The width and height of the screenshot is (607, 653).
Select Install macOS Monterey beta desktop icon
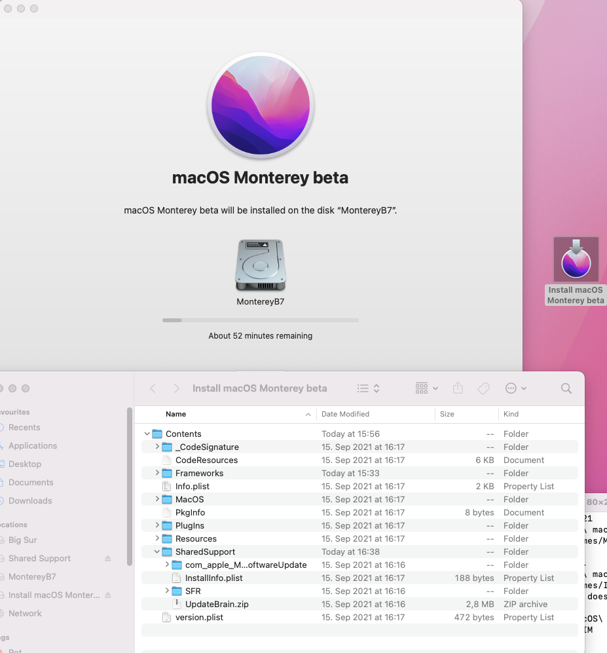click(576, 259)
